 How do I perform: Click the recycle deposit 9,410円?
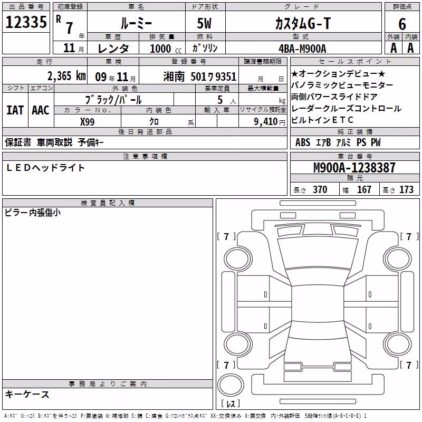click(x=270, y=122)
